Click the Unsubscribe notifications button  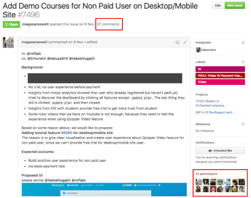coord(220,150)
